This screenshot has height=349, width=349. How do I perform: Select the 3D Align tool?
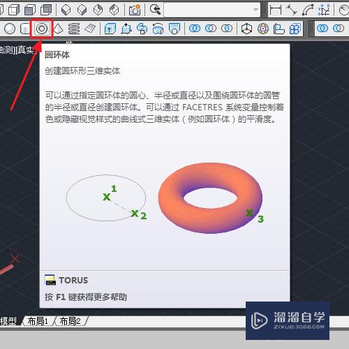pos(279,29)
